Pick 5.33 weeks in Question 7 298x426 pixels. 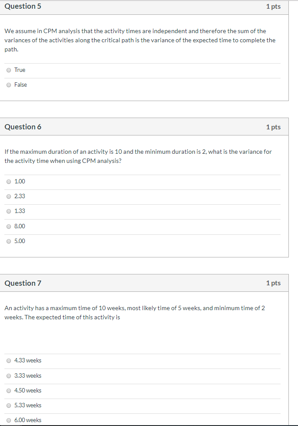9,405
